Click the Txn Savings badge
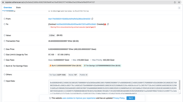Viewport: 183px width, 102px height. [102, 66]
